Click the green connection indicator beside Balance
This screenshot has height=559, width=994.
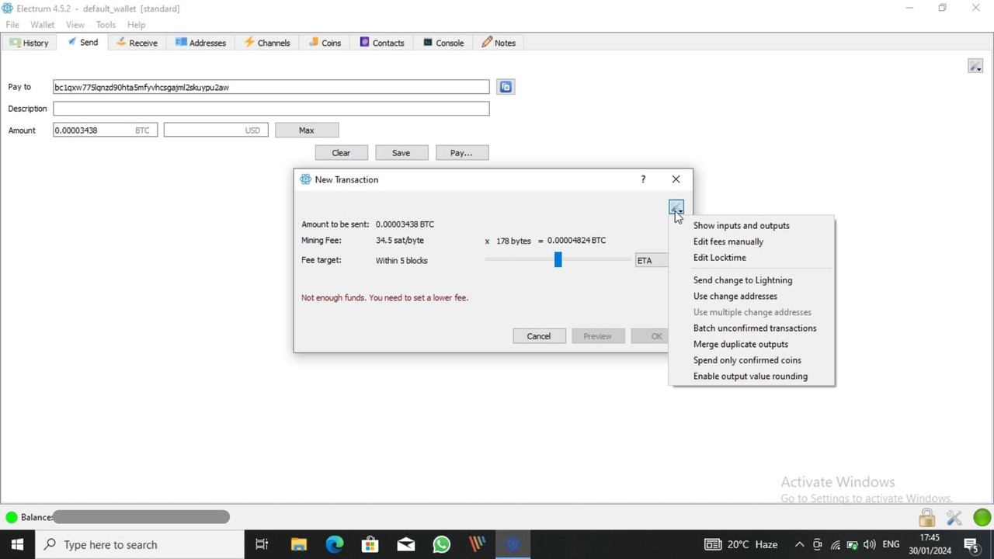coord(12,517)
